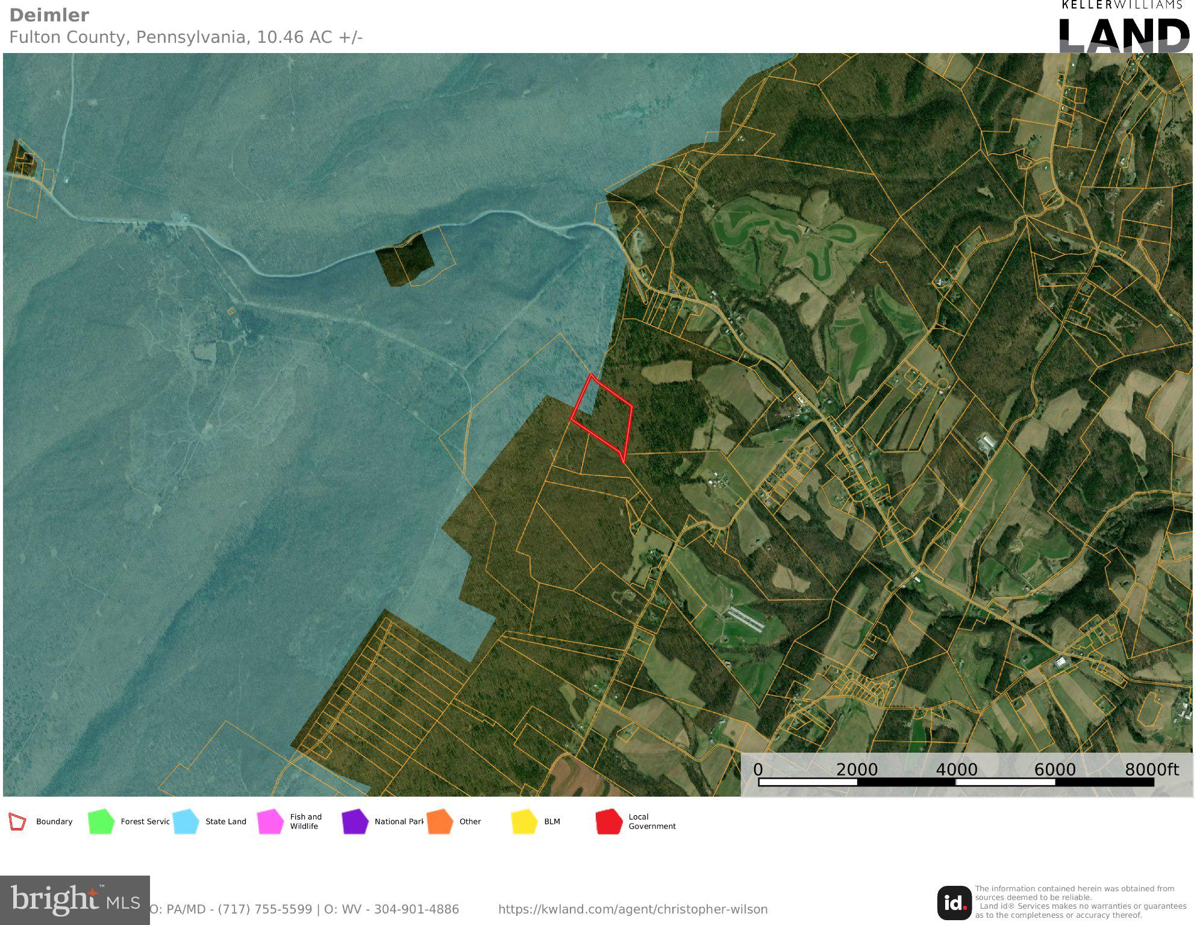Click the Fish and Wildlife legend label

(x=306, y=821)
